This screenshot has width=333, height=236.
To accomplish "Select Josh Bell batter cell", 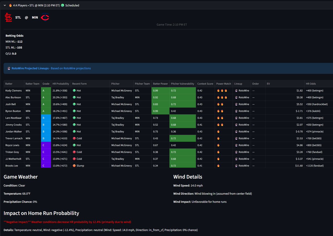I will [x=14, y=104].
